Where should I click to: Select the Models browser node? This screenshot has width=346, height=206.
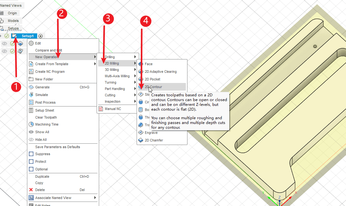coord(13,21)
